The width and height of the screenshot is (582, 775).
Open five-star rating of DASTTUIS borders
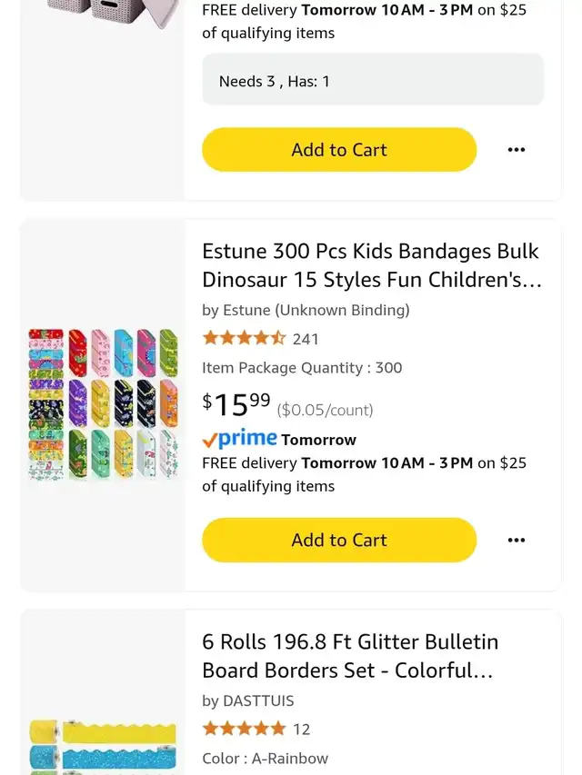[244, 729]
